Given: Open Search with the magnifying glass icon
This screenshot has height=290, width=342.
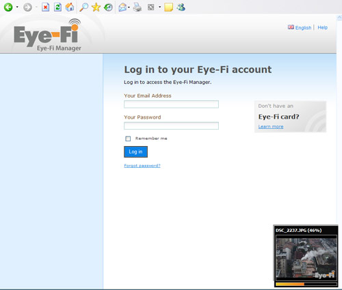Looking at the screenshot, I should [x=83, y=8].
